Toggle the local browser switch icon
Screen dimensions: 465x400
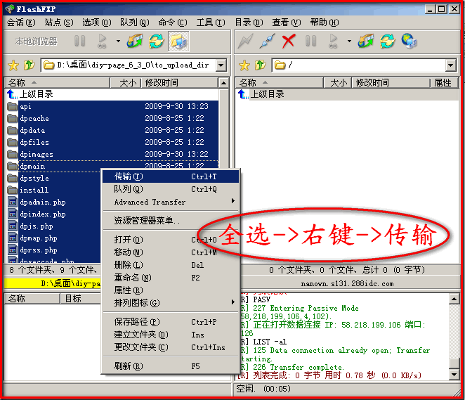point(178,41)
